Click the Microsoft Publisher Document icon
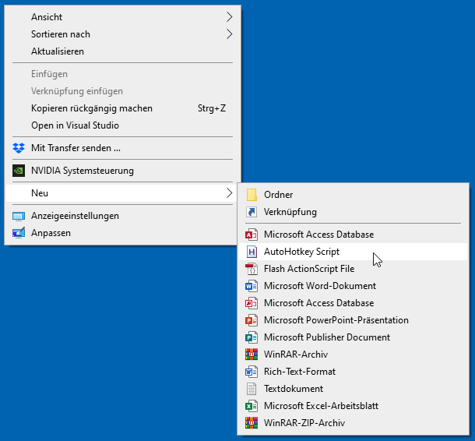This screenshot has height=441, width=475. coord(252,337)
